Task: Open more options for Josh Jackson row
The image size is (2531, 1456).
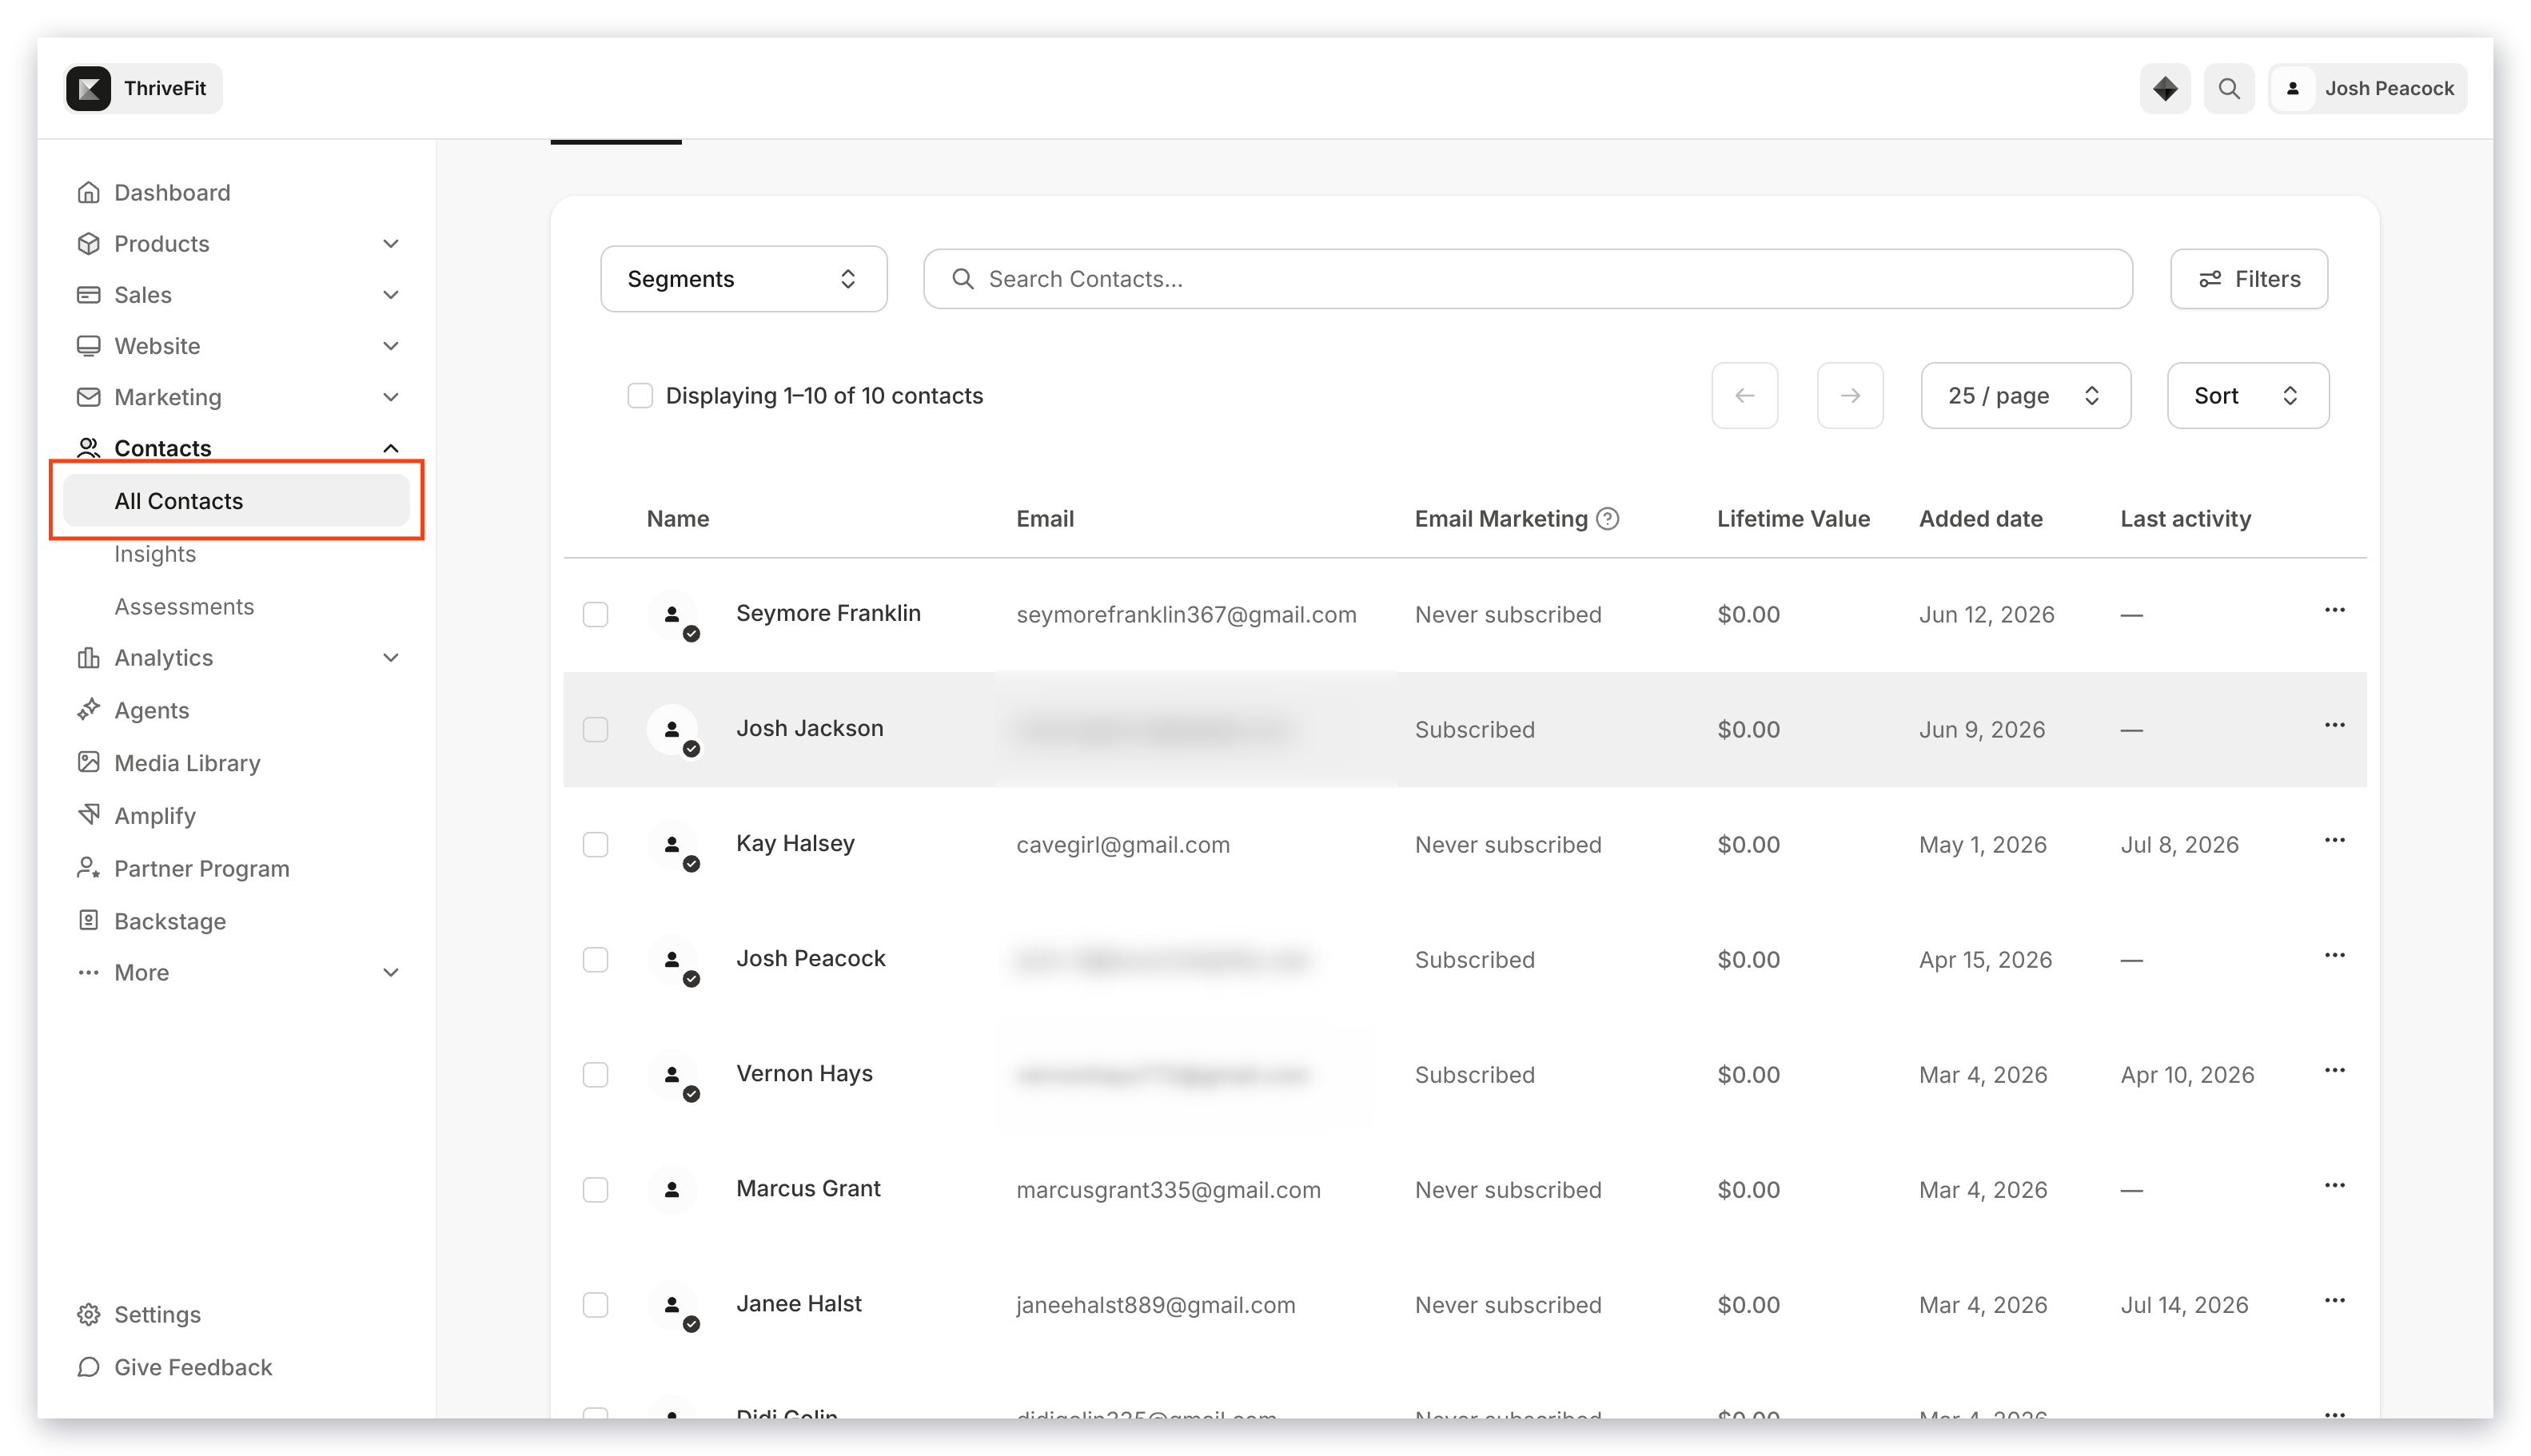Action: coord(2334,725)
